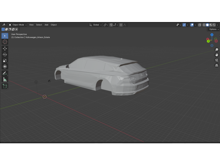Viewport: 220px width, 165px height.
Task: Activate the Rotate tool
Action: tap(5, 55)
